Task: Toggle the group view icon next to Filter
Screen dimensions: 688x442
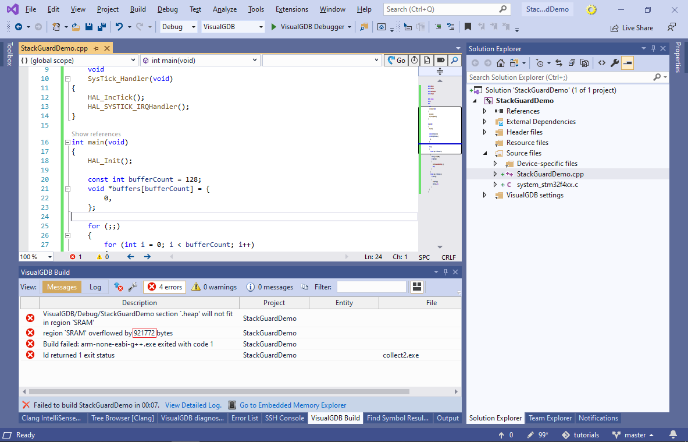Action: point(416,287)
